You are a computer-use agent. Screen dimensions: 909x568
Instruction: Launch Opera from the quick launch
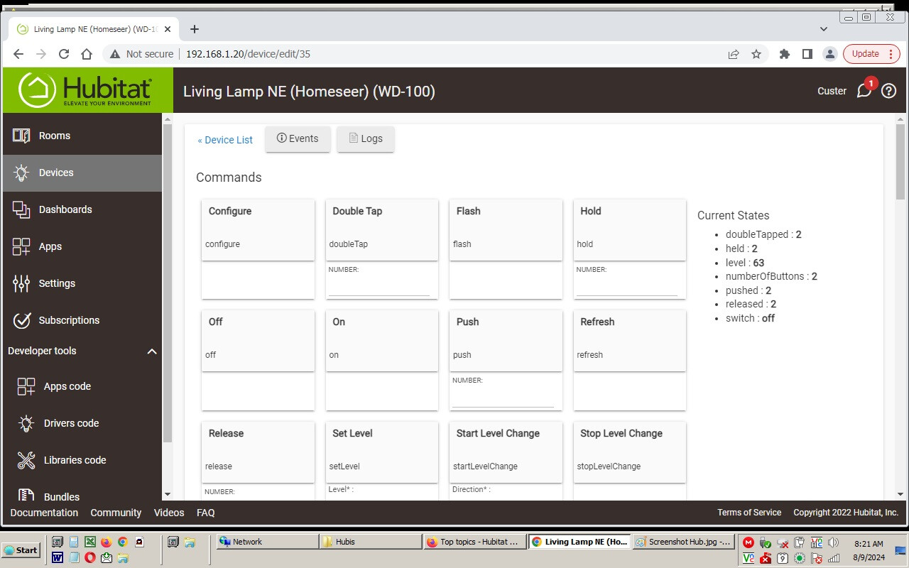pyautogui.click(x=90, y=557)
